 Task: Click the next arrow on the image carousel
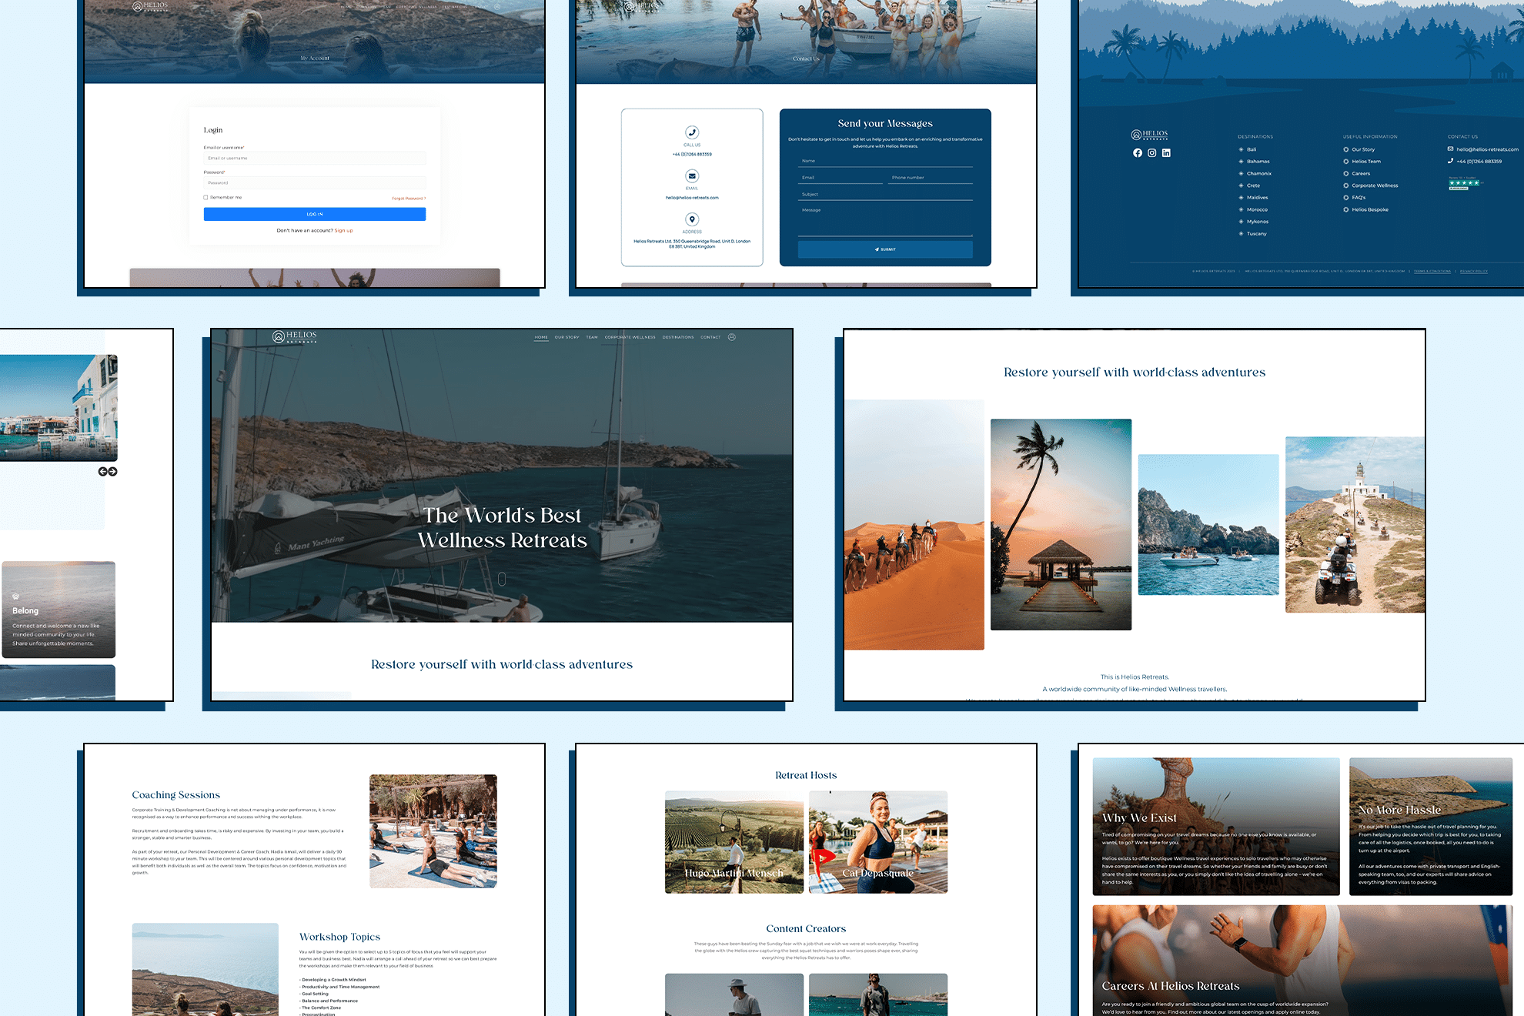point(112,472)
